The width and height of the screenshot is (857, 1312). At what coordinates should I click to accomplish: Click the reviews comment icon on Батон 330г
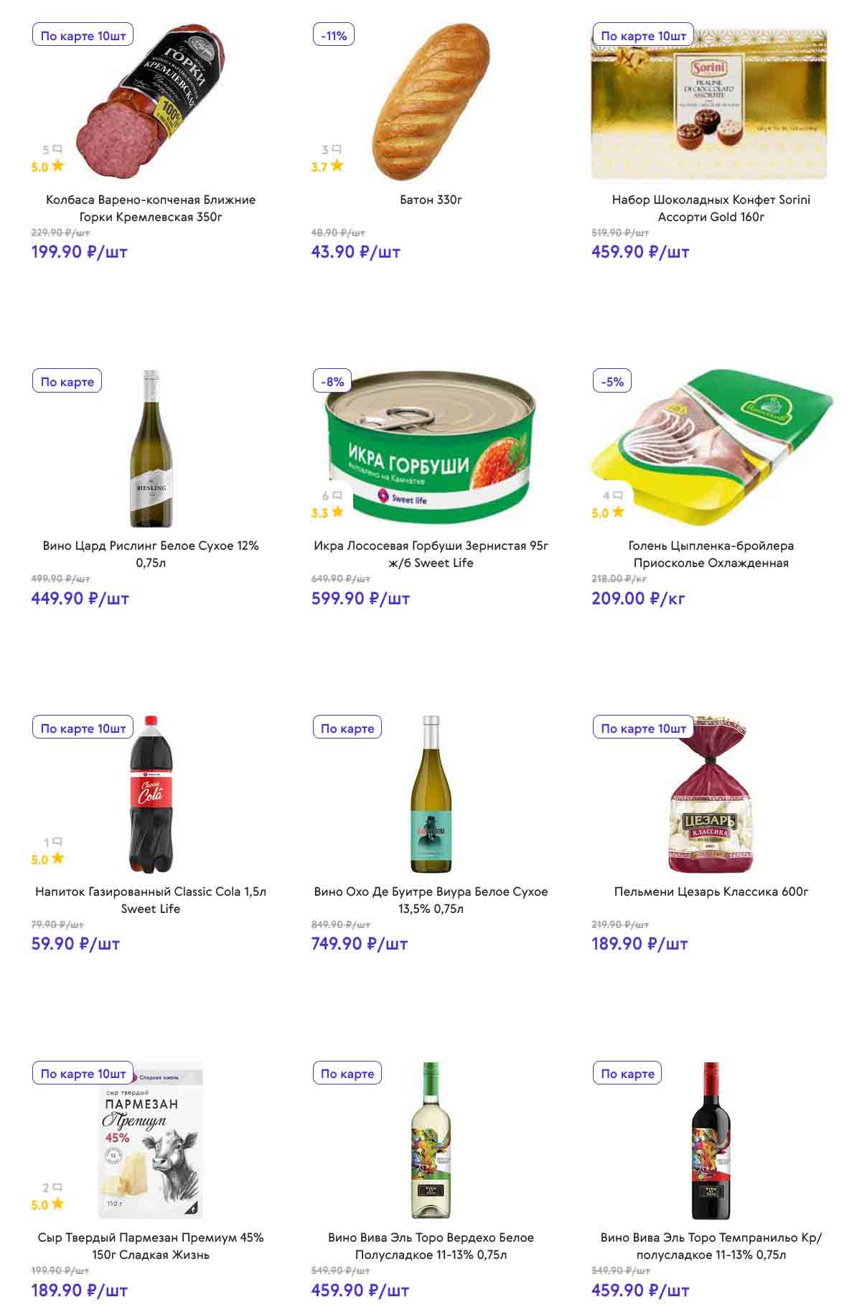pyautogui.click(x=337, y=149)
